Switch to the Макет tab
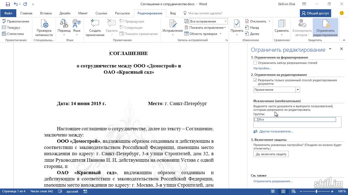Viewport: 348px width, 195px height. coord(83,13)
